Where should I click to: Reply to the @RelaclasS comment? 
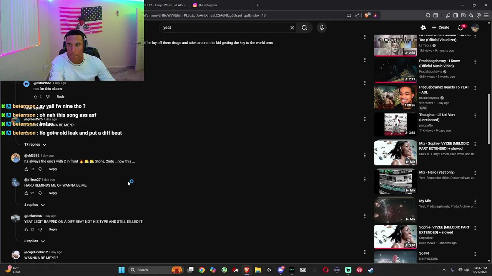(x=53, y=230)
